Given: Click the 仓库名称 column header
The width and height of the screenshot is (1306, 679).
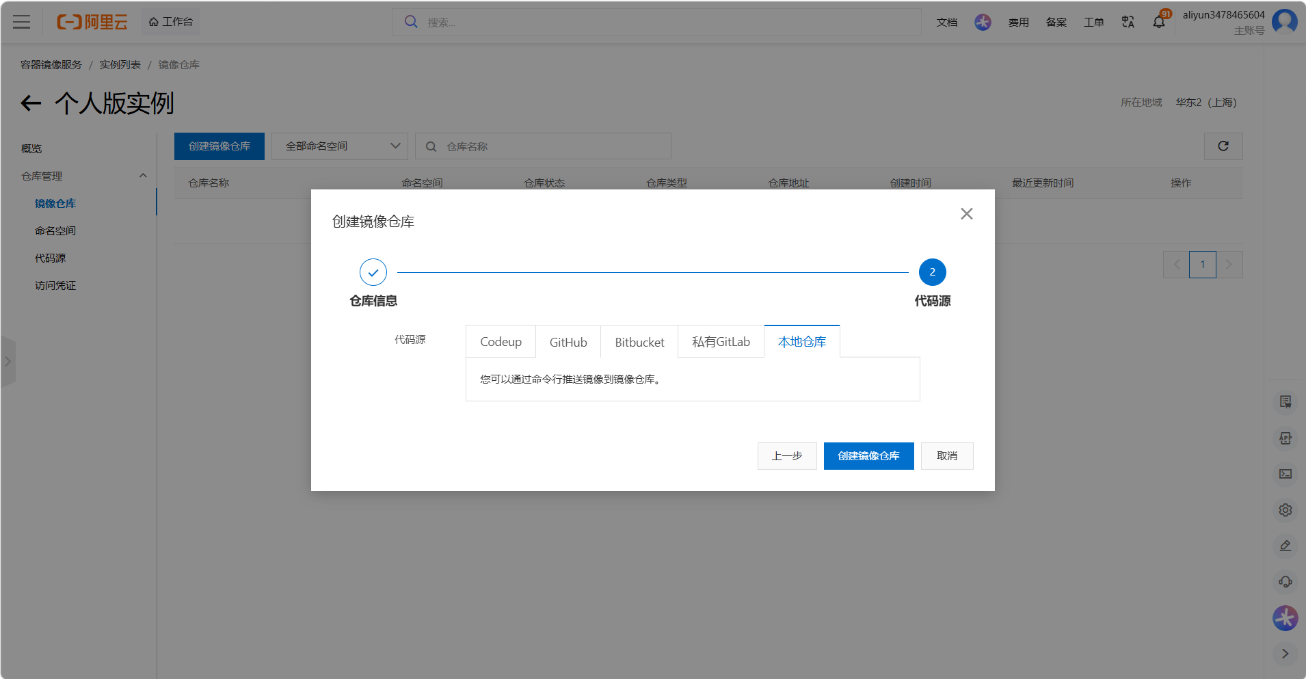Looking at the screenshot, I should click(x=209, y=183).
